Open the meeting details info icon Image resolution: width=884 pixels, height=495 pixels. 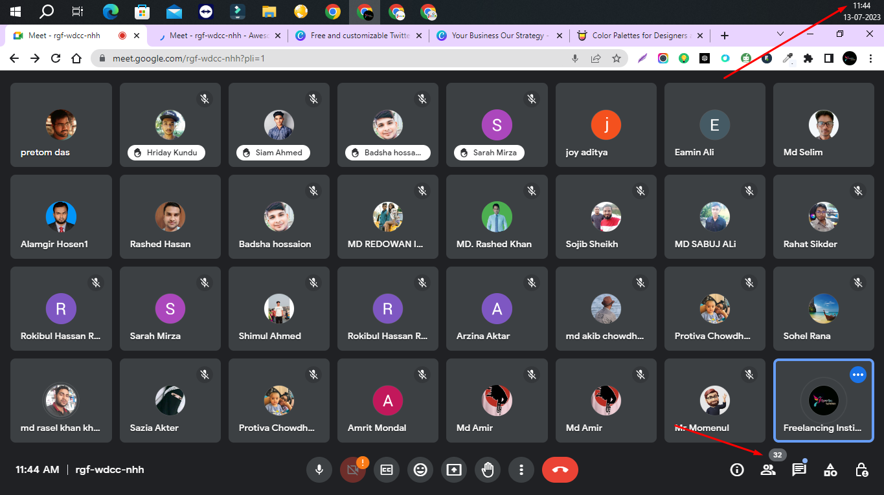(x=737, y=470)
